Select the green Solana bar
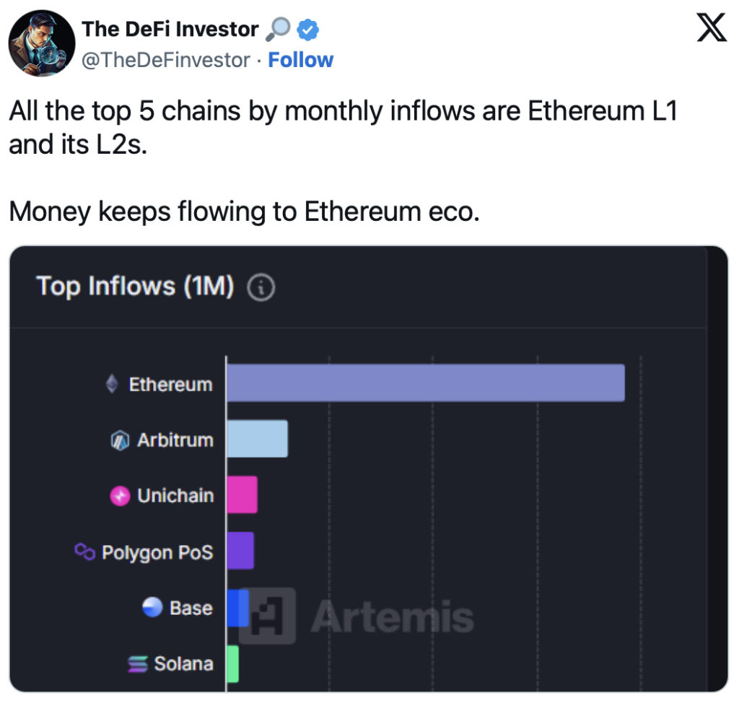The width and height of the screenshot is (739, 703). coord(233,664)
